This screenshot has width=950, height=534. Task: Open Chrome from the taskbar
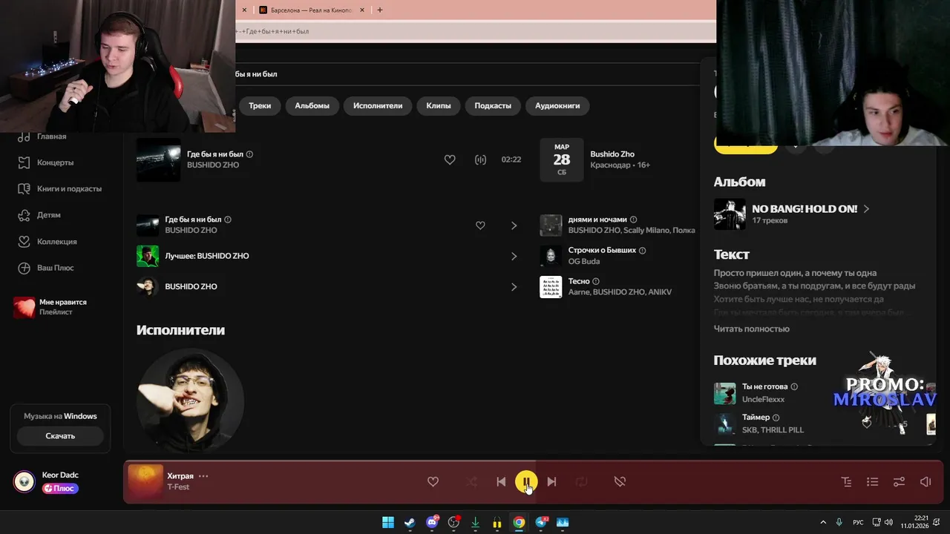[x=519, y=522]
